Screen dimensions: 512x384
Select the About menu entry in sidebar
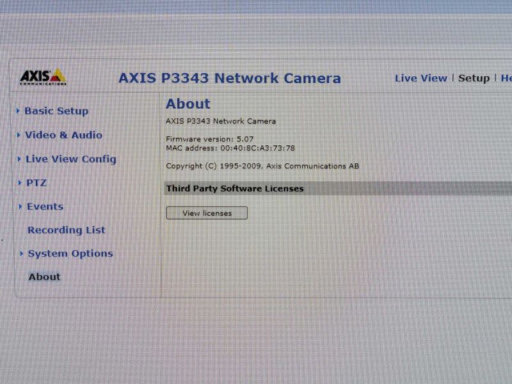click(44, 277)
